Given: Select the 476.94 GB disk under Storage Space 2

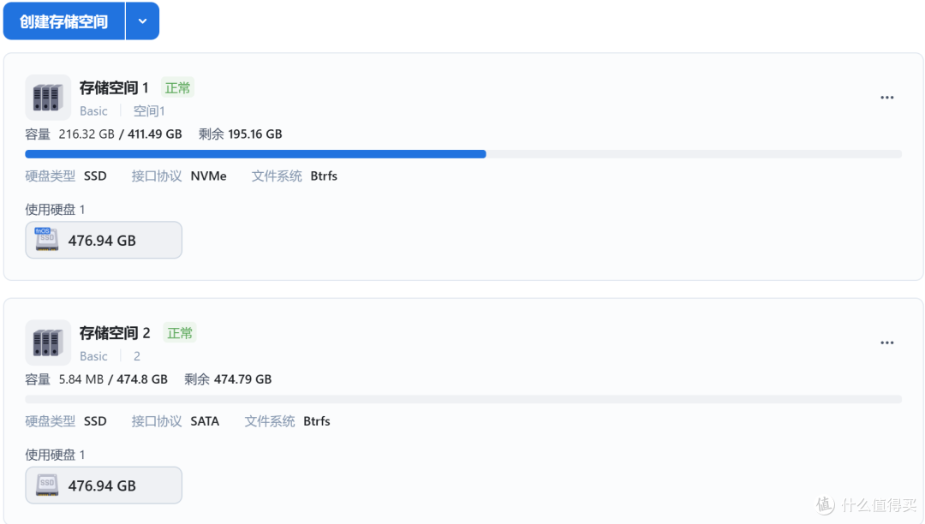Looking at the screenshot, I should pyautogui.click(x=104, y=485).
